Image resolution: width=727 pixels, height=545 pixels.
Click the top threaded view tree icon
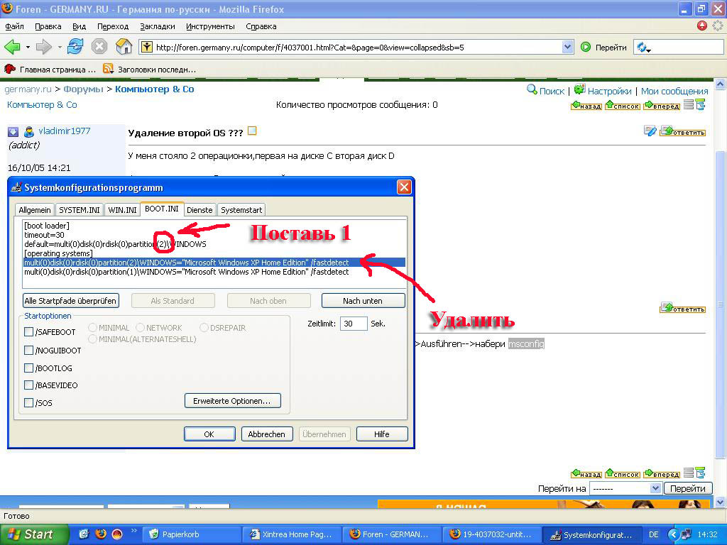(700, 105)
